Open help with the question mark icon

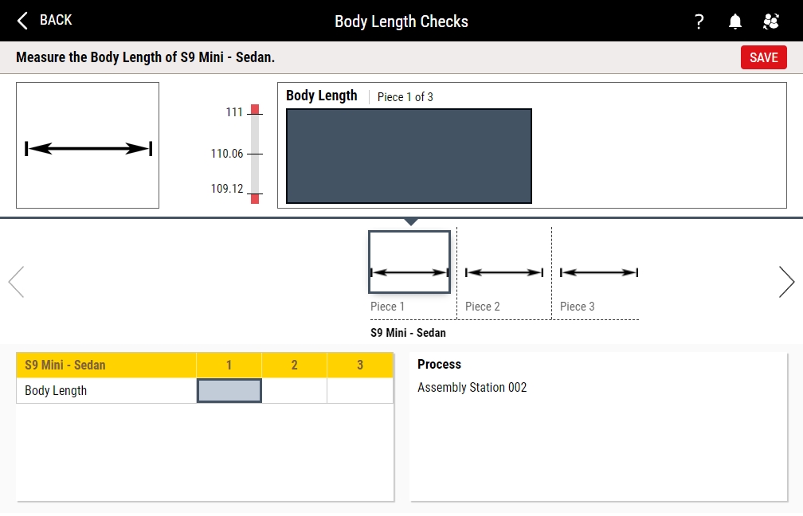[x=699, y=21]
